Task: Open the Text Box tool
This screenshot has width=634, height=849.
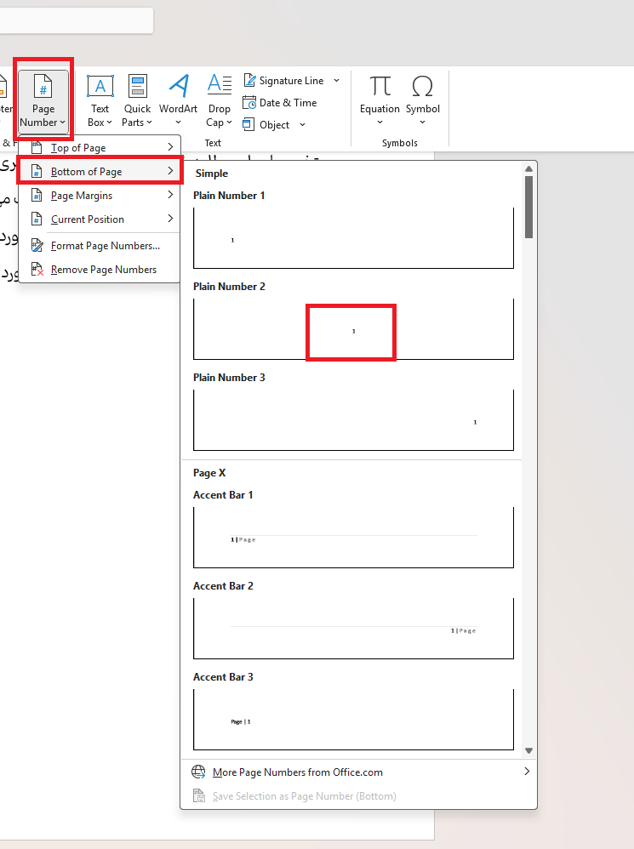Action: pos(100,87)
